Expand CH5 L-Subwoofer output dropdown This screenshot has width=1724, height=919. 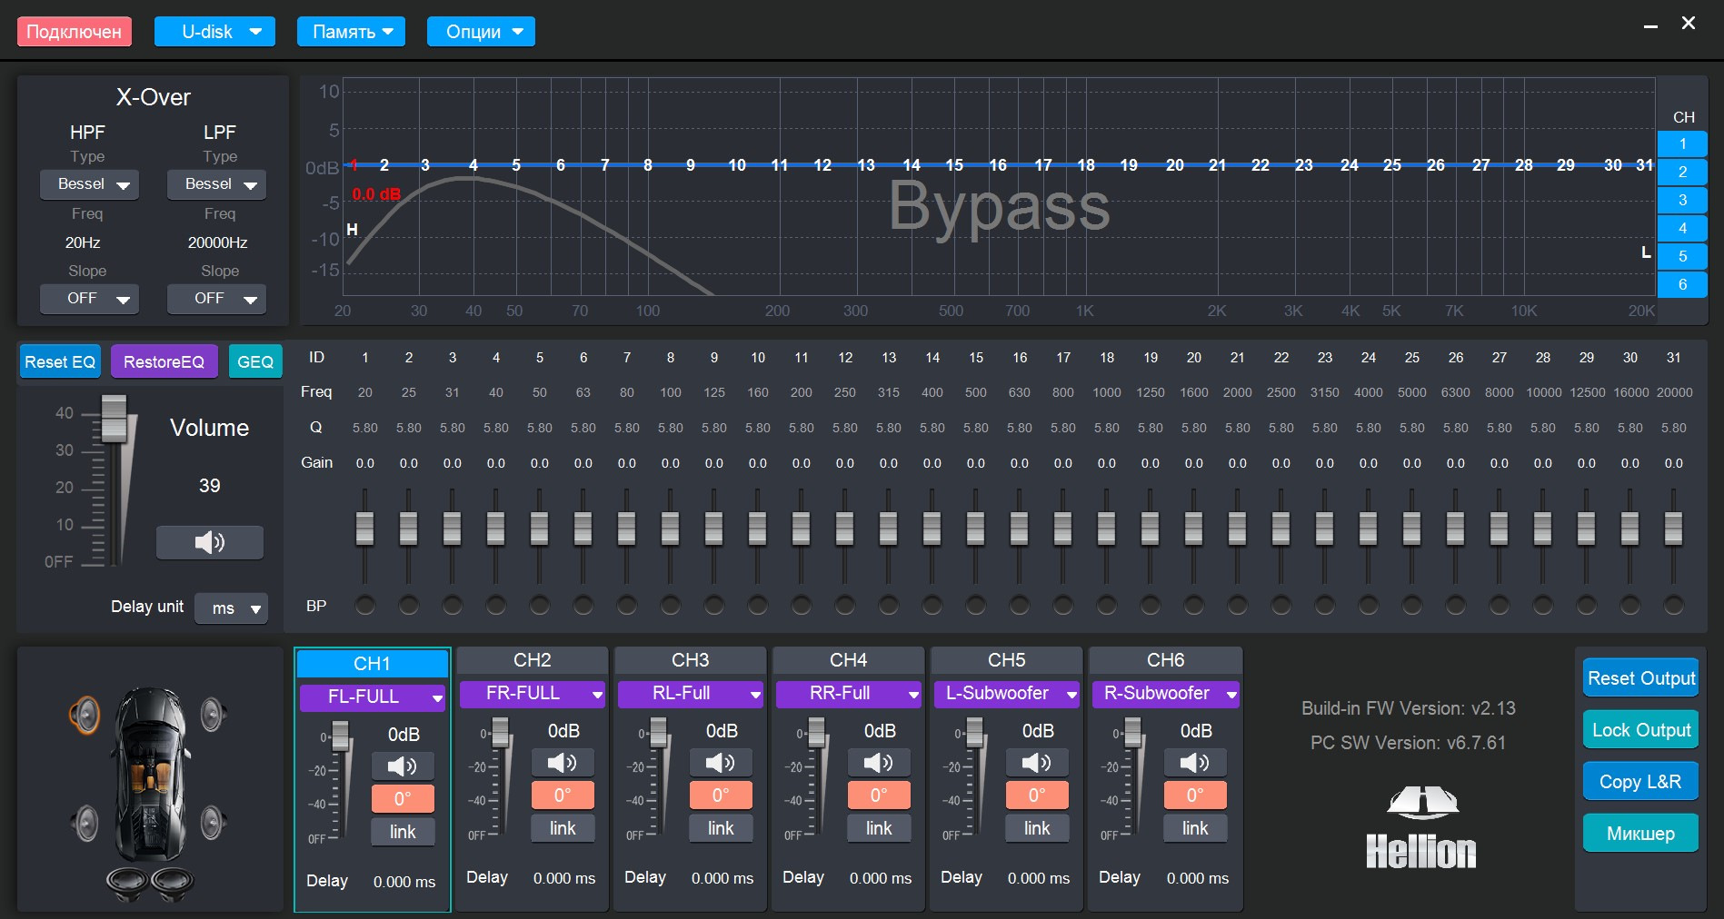tap(1006, 694)
